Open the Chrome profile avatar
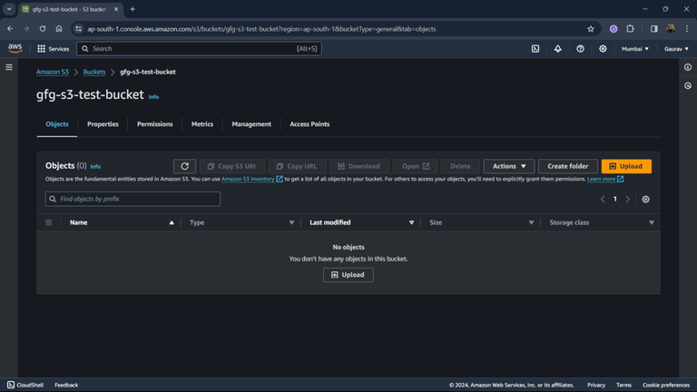The width and height of the screenshot is (697, 392). (671, 29)
